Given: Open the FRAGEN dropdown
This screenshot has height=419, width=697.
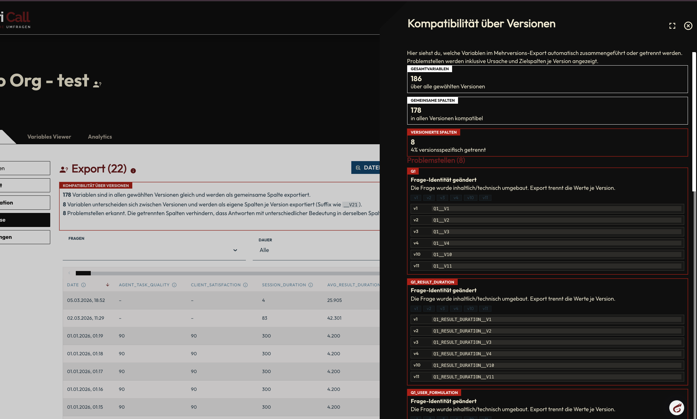Looking at the screenshot, I should (235, 250).
